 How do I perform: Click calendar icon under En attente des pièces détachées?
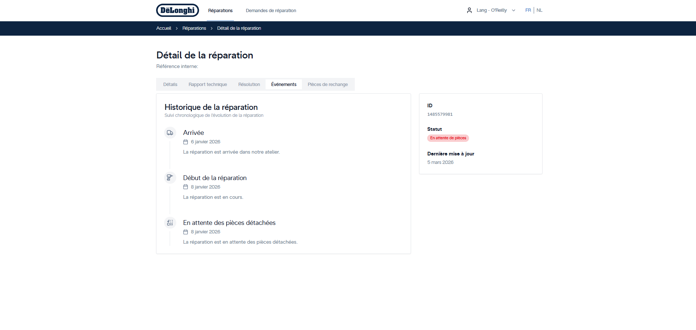[x=185, y=232]
